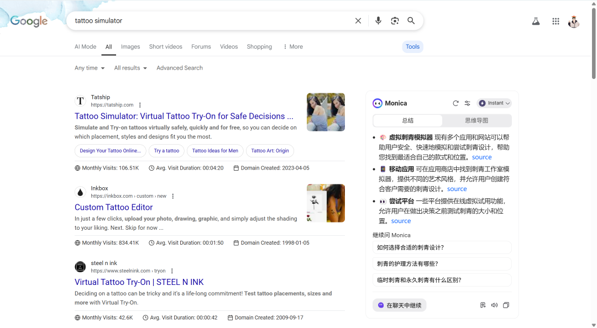Open Virtual Tattoo Try-On STEEL N INK result
This screenshot has width=597, height=328.
point(139,282)
